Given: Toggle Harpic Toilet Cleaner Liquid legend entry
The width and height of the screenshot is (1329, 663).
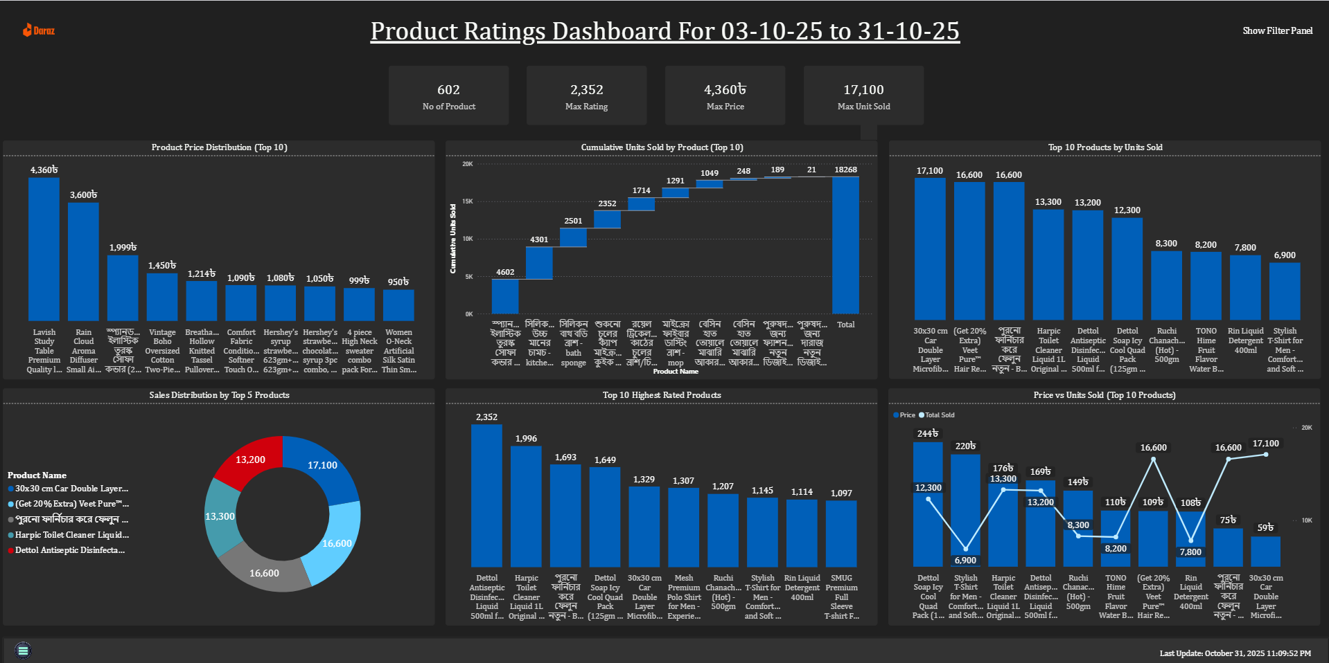Looking at the screenshot, I should tap(71, 535).
